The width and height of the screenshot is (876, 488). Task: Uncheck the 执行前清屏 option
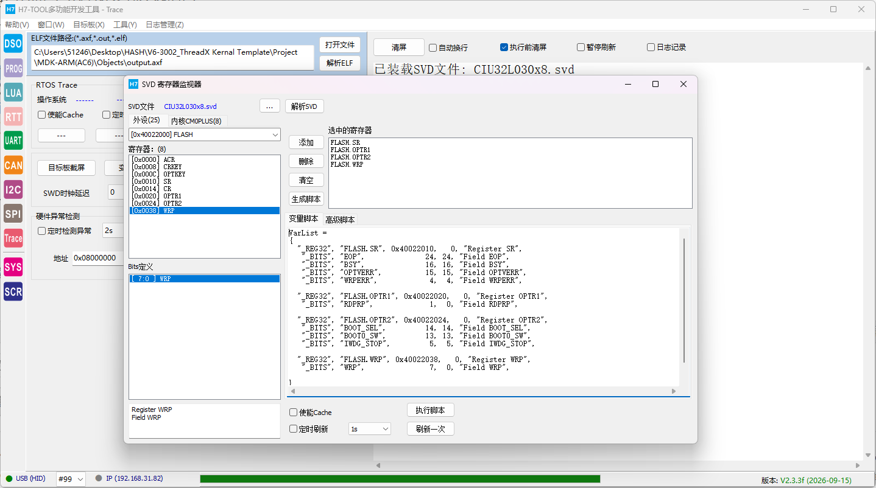(x=504, y=47)
